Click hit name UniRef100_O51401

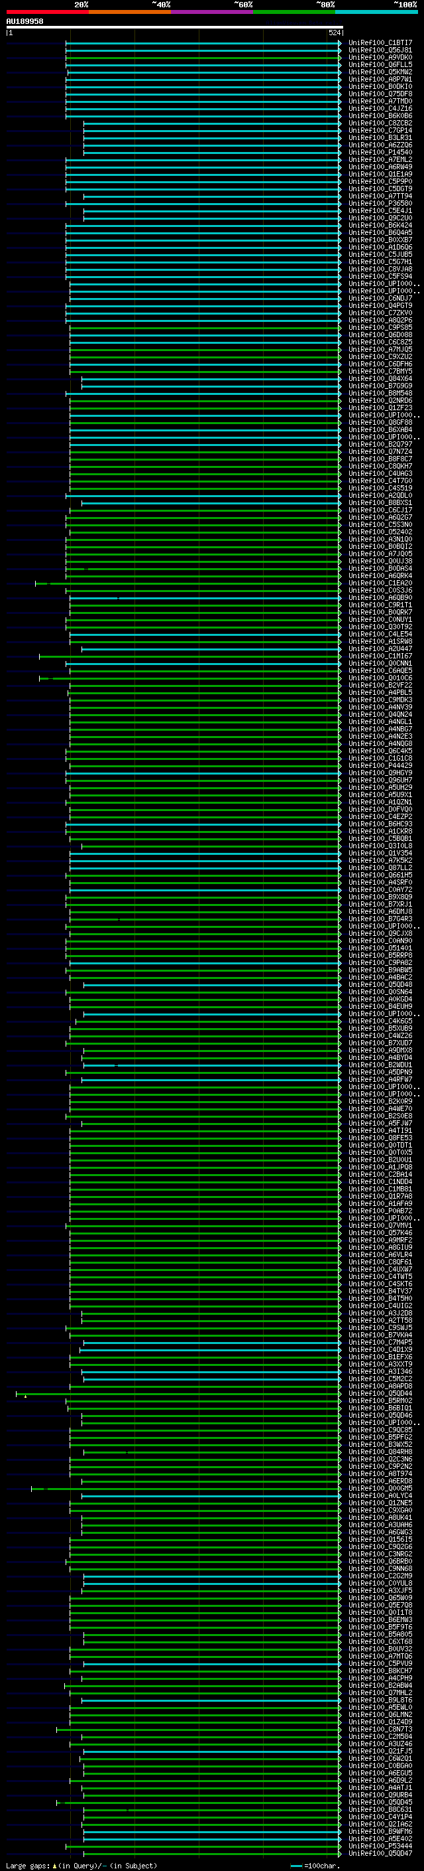tap(380, 948)
